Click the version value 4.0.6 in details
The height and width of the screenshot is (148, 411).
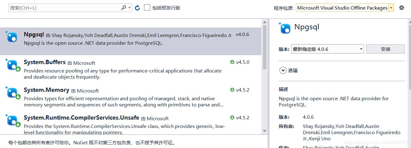point(308,117)
